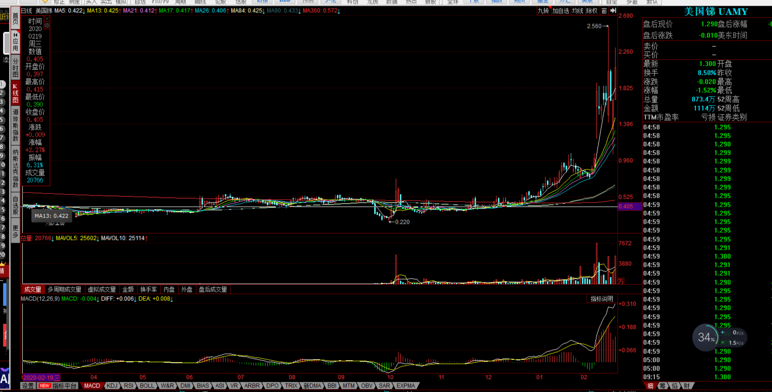Select the 筹 chip distribution icon tab
772x392 pixels.
tap(662, 386)
